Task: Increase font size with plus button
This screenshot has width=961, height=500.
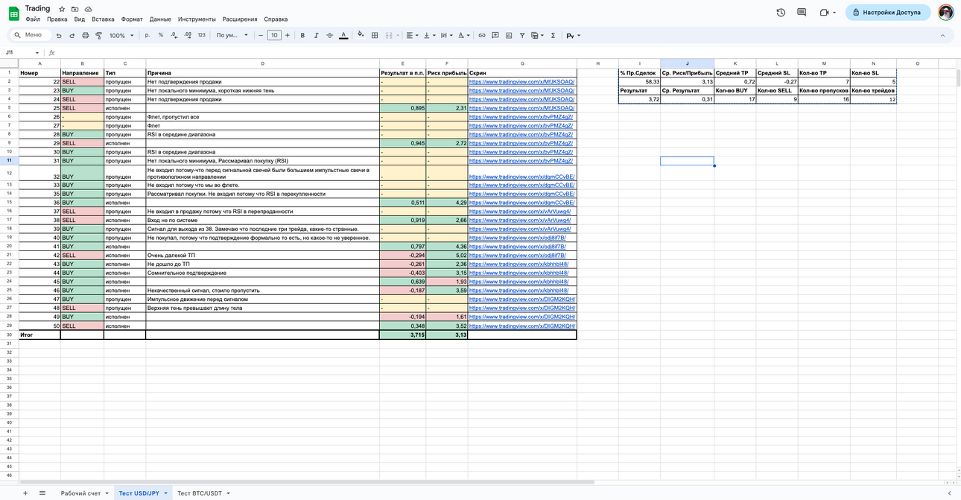Action: click(x=288, y=35)
